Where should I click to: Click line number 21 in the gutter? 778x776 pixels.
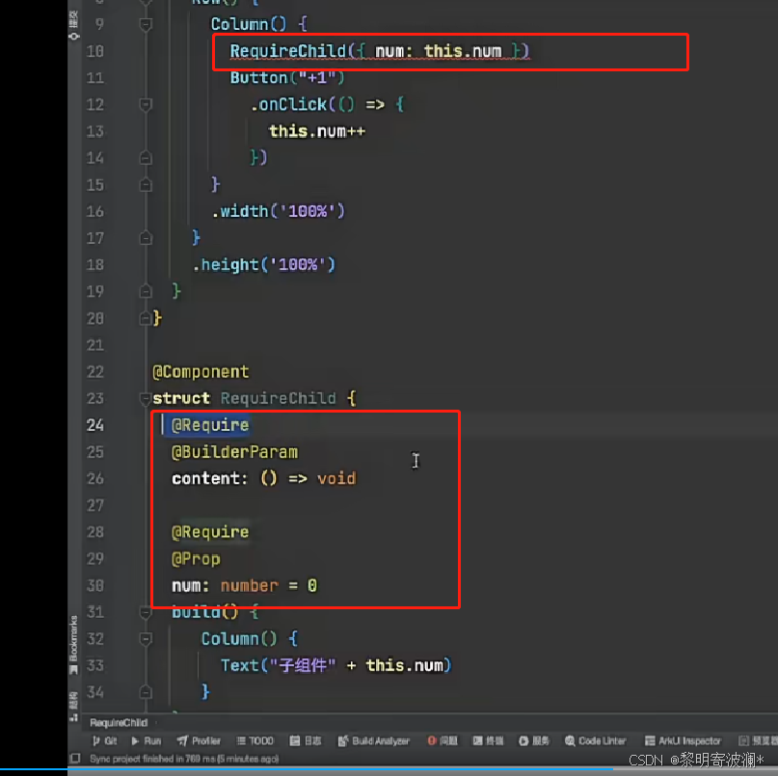94,345
